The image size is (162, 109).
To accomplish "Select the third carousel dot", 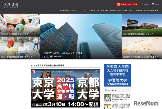I will (81, 57).
